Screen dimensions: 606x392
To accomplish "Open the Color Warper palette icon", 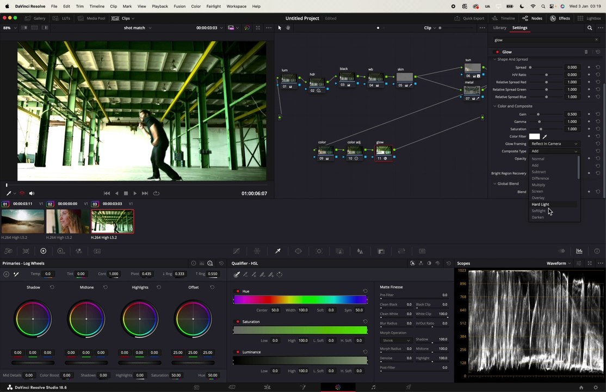I will (257, 251).
